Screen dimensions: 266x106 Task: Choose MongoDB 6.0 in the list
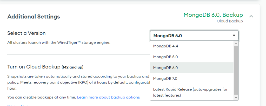tap(192, 68)
